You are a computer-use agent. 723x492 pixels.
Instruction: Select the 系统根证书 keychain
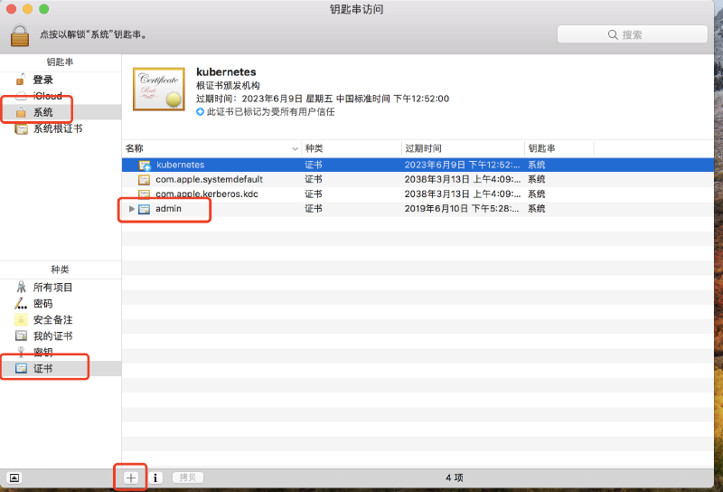click(57, 128)
